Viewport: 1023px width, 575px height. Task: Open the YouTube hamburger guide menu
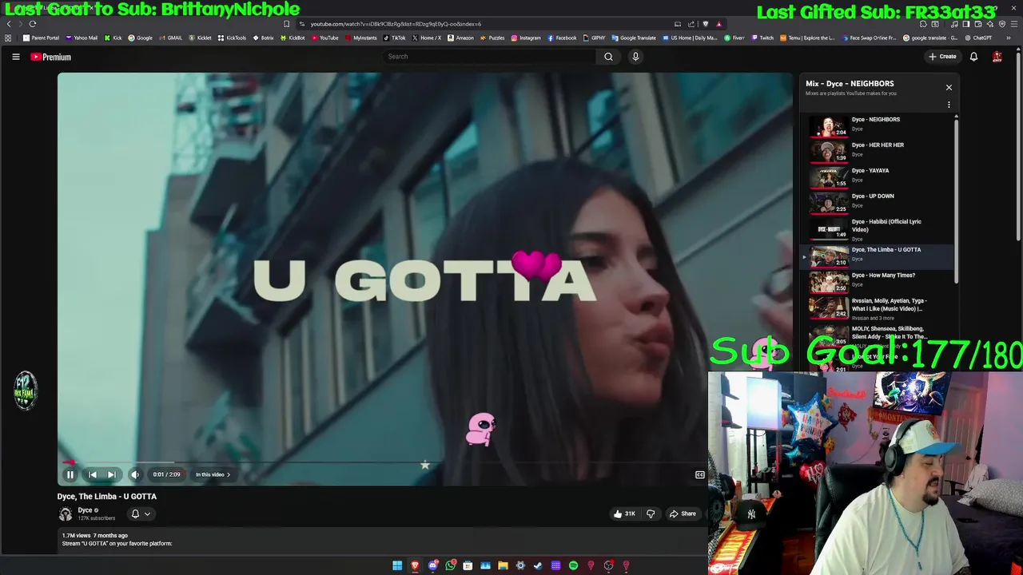coord(15,57)
